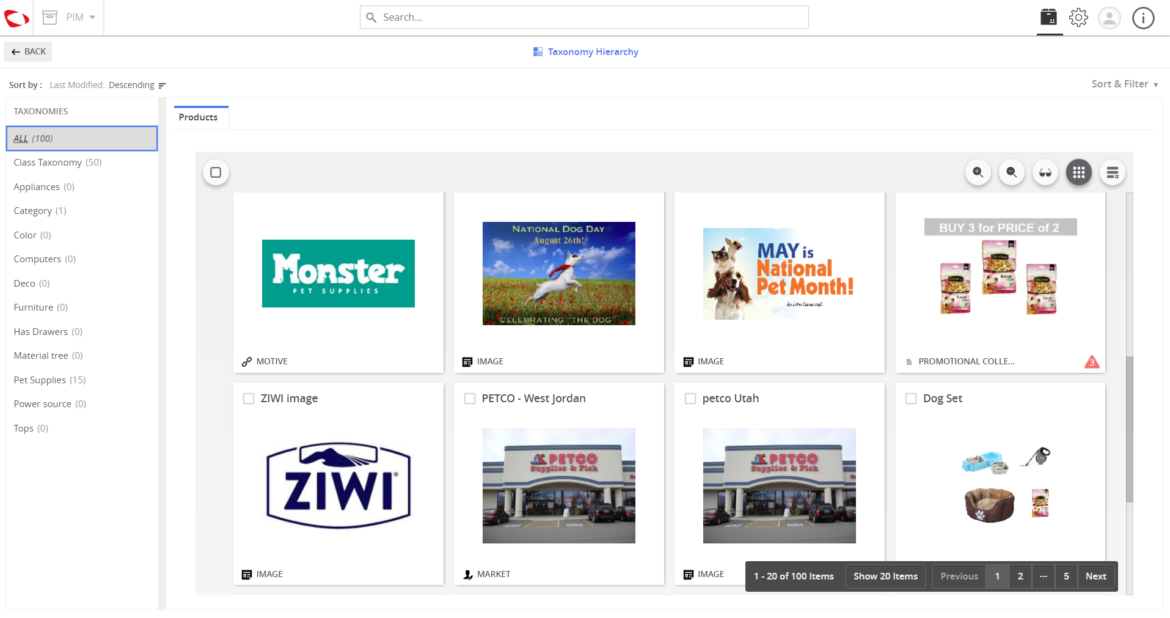Change the Last Modified sort order
Viewport: 1170px width, 618px height.
pyautogui.click(x=102, y=85)
